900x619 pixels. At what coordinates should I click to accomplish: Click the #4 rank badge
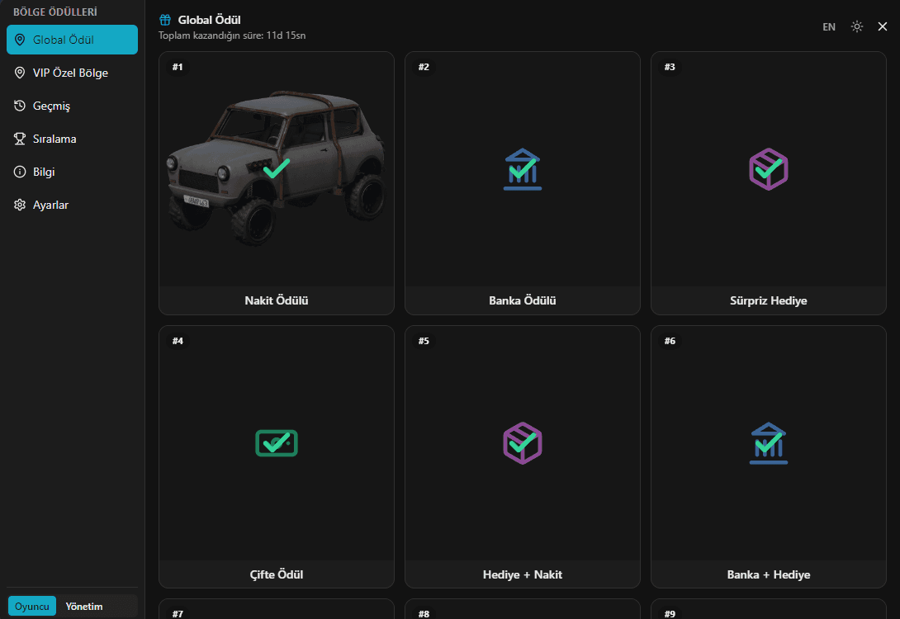[x=178, y=341]
